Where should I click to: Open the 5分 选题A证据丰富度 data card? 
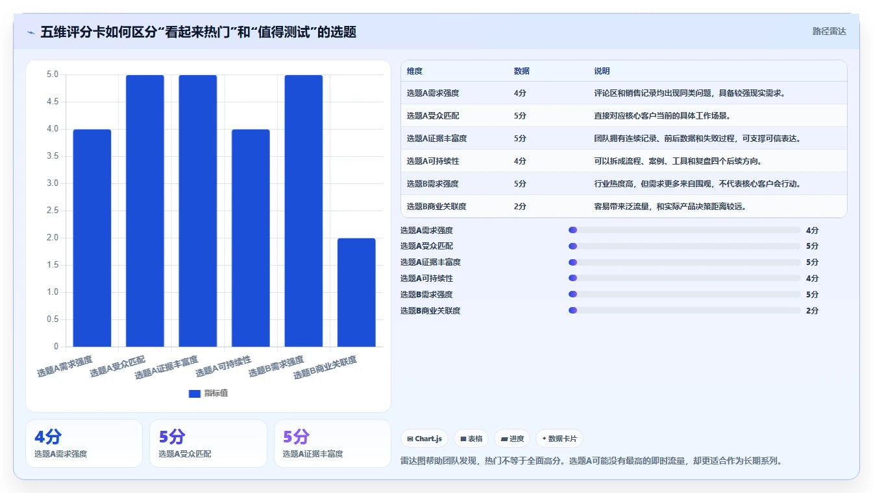point(332,443)
